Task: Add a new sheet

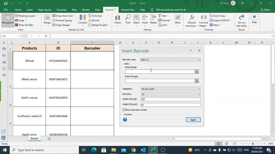Action: [49, 139]
